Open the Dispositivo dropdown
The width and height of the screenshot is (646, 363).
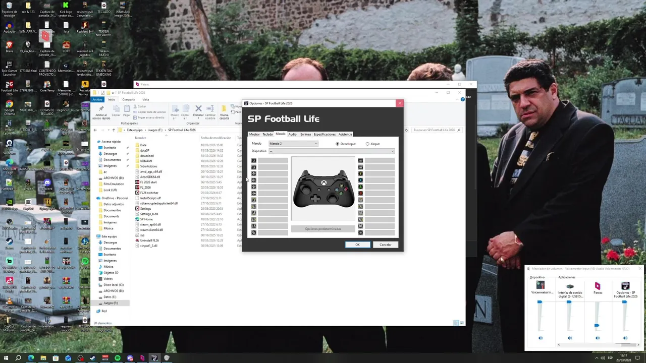pyautogui.click(x=332, y=151)
